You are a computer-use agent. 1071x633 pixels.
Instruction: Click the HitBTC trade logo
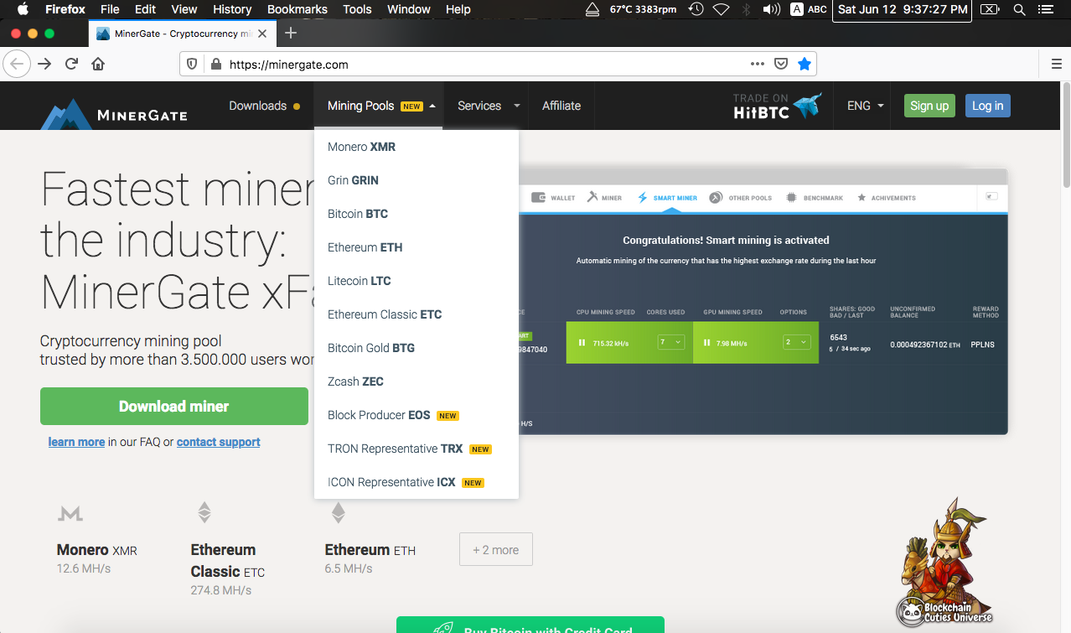click(x=777, y=106)
